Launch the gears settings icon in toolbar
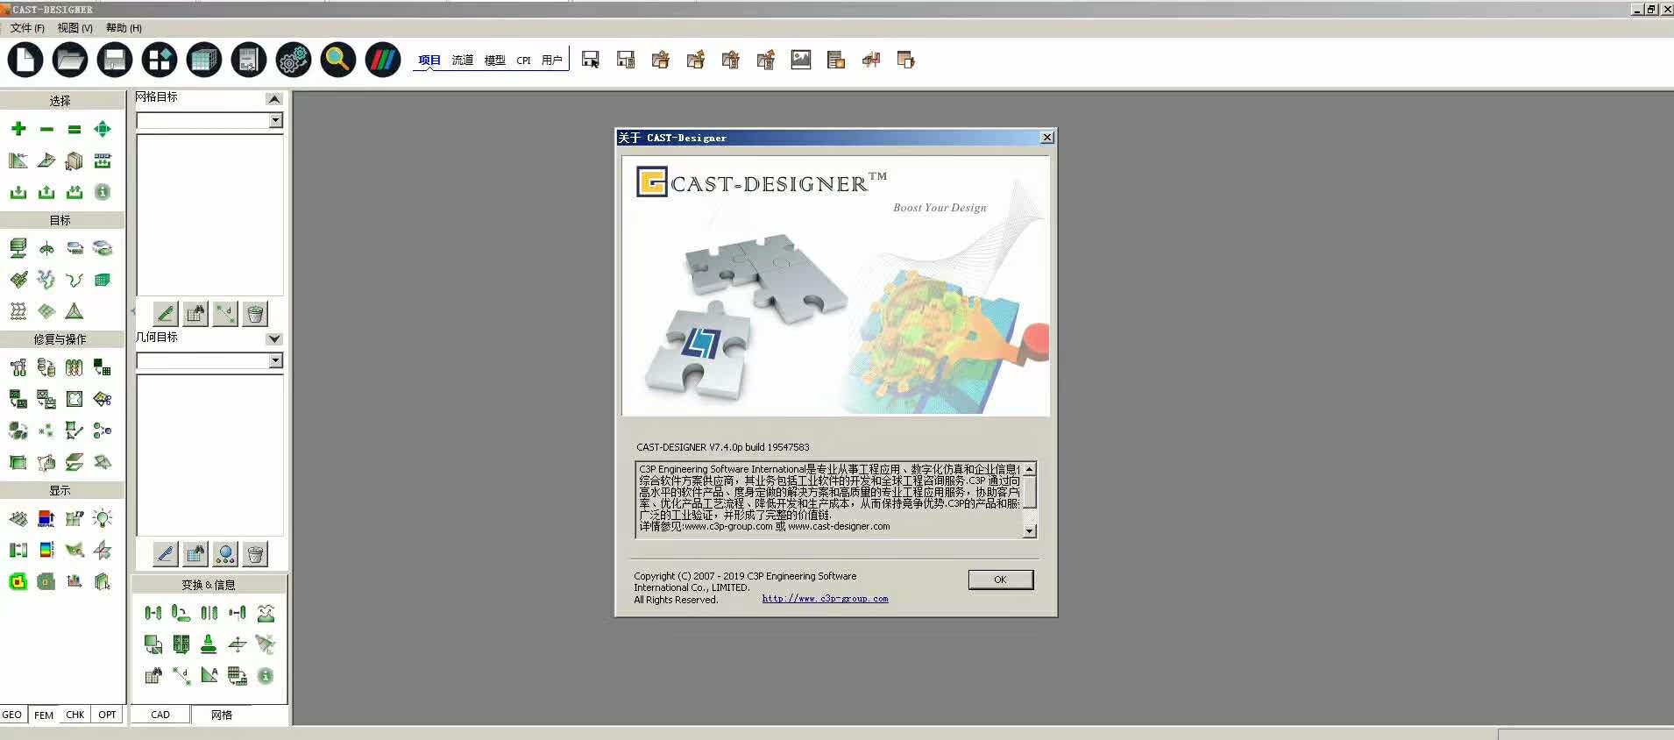Screen dimensions: 1674x740 tap(294, 60)
